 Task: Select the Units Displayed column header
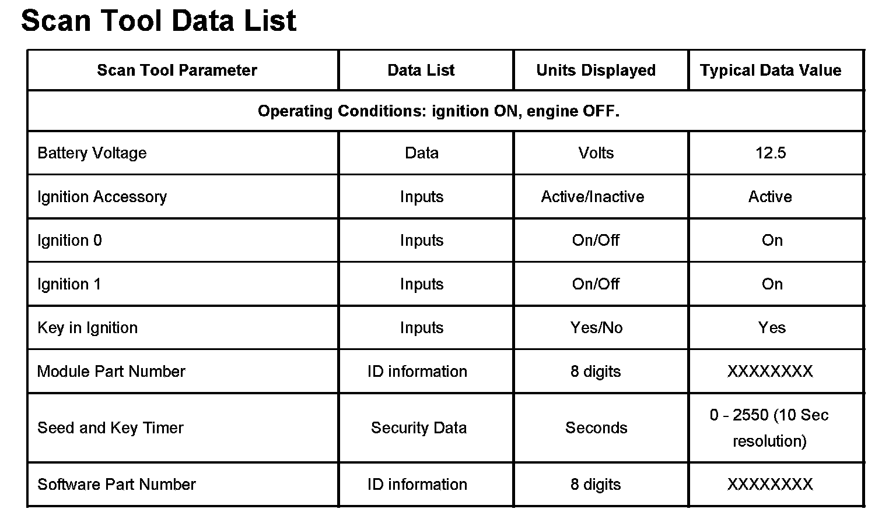point(596,70)
